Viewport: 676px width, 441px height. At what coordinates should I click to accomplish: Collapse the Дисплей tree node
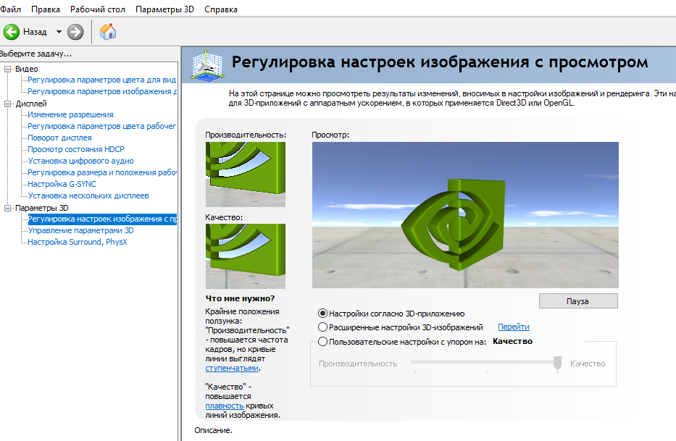8,104
